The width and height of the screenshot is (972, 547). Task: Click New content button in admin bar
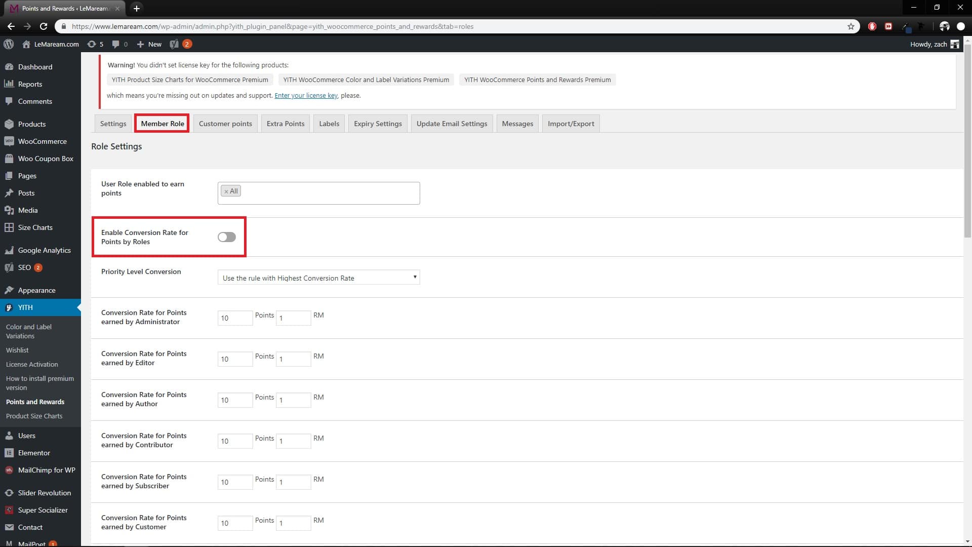tap(149, 44)
